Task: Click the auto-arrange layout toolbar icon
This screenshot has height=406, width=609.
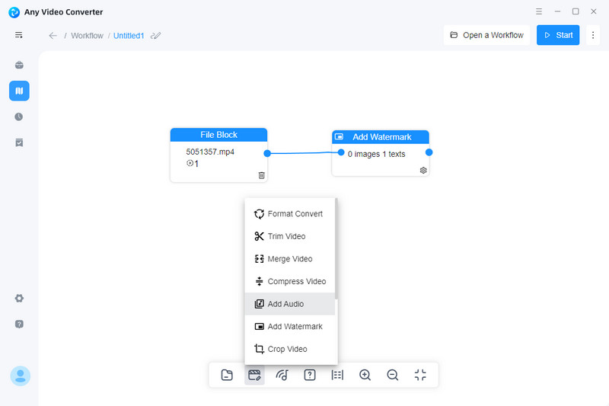Action: pos(337,375)
